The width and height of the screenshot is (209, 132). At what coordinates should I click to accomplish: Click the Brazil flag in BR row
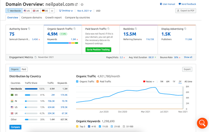[12, 95]
